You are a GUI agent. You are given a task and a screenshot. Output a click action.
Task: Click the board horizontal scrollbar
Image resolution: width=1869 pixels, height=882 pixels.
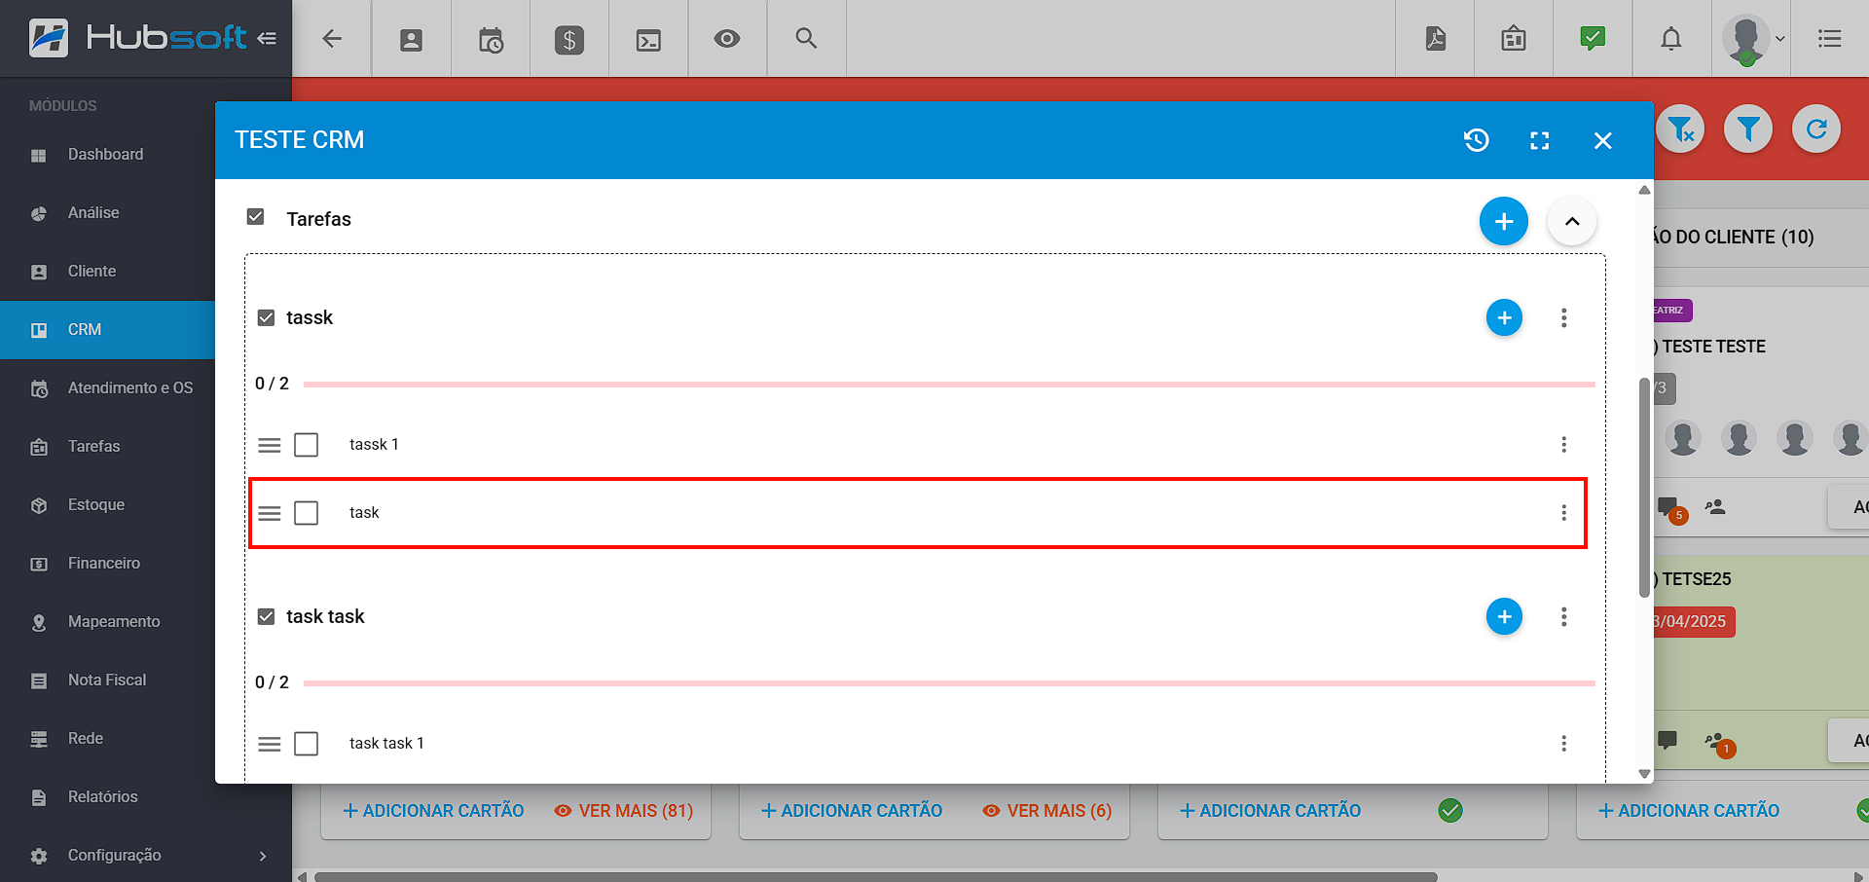874,876
